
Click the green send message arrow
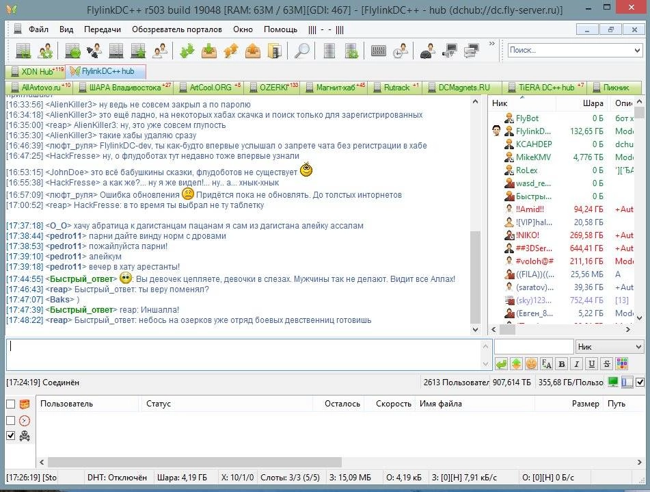click(x=501, y=364)
